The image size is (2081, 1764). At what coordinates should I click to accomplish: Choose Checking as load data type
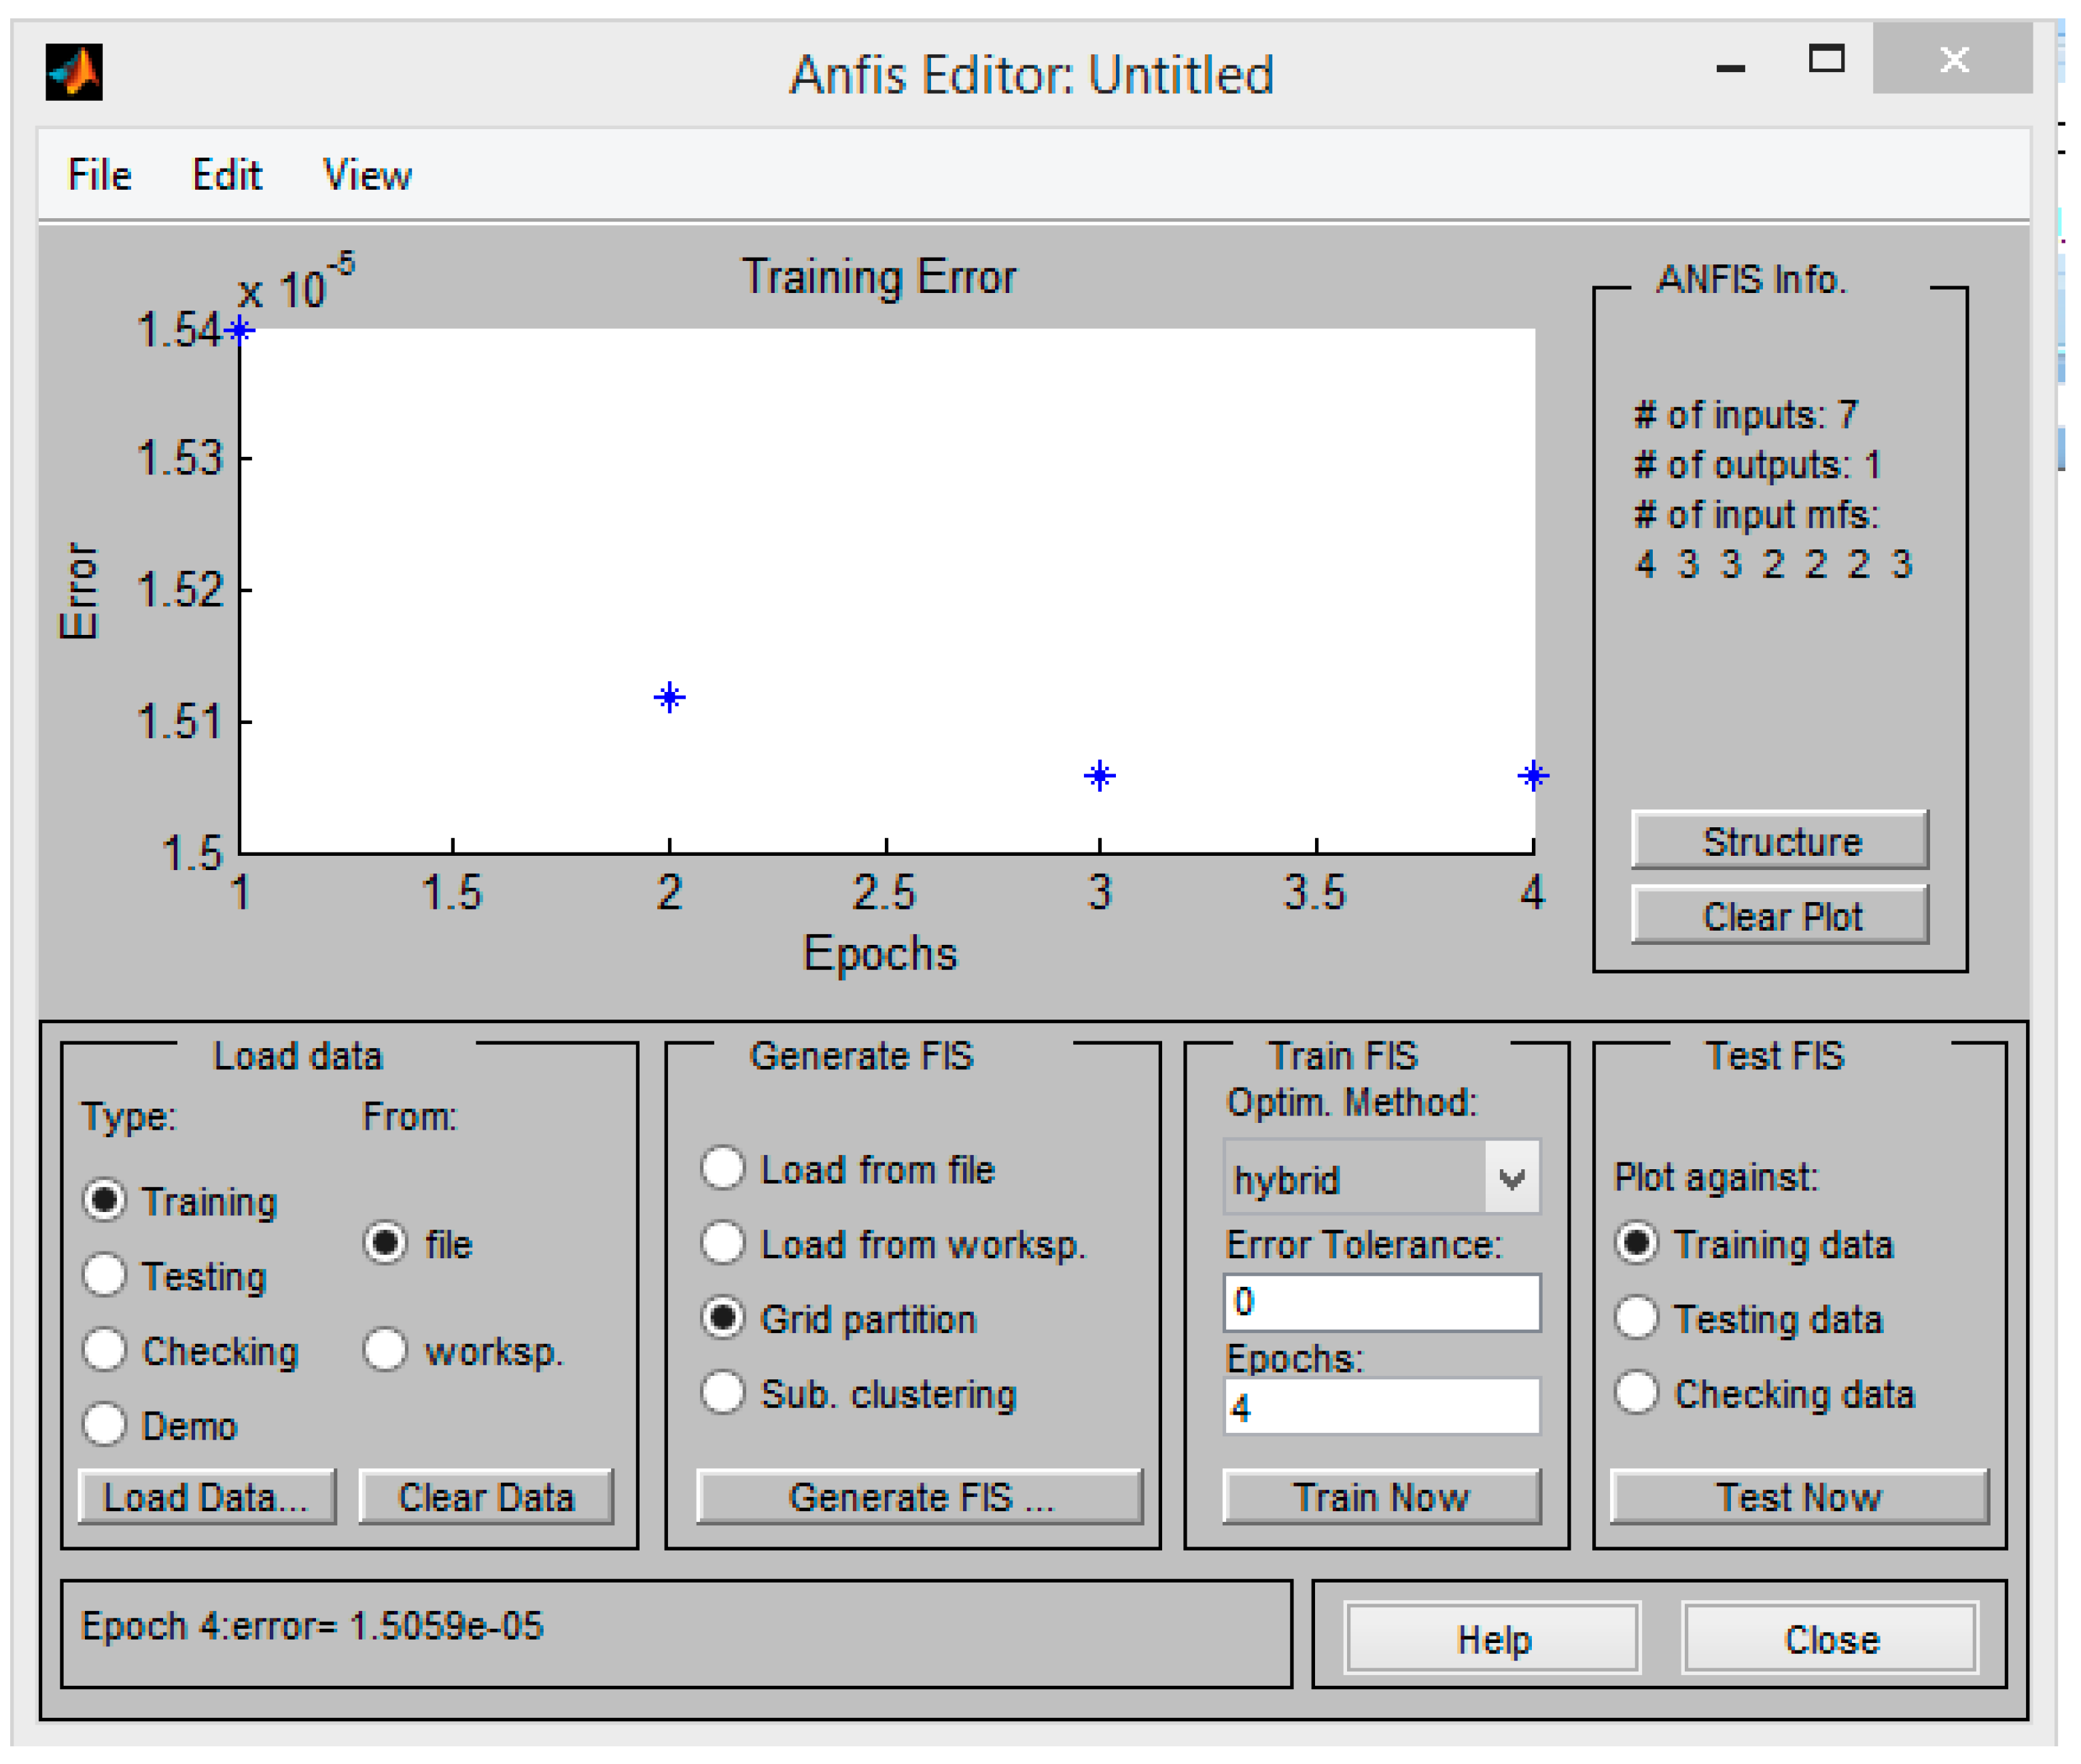pyautogui.click(x=105, y=1350)
